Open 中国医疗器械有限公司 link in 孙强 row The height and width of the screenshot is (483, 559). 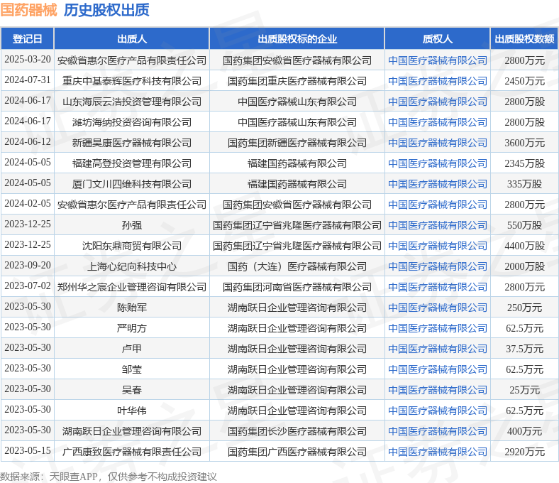click(438, 225)
